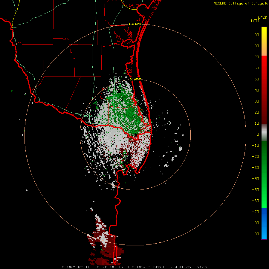Click the 50 value on the velocity scale
Viewport: 269px width, 269px height.
(x=257, y=79)
